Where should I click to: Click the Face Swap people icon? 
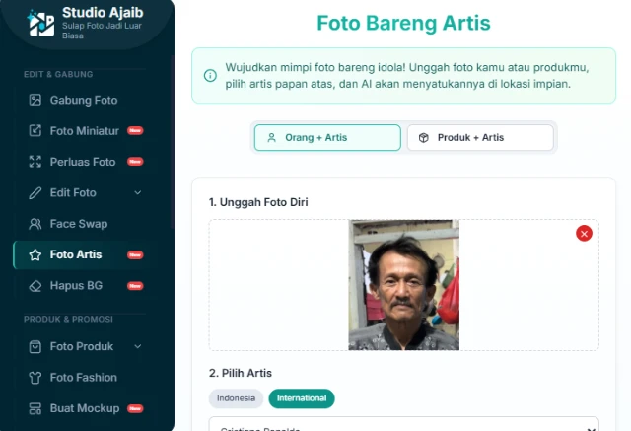pos(35,224)
